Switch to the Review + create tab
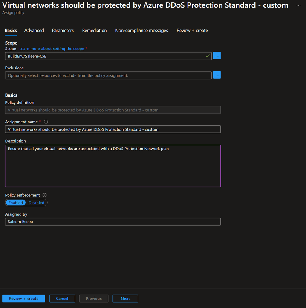 [x=192, y=31]
